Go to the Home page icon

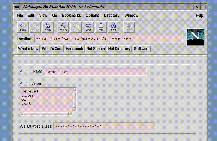[x=48, y=27]
